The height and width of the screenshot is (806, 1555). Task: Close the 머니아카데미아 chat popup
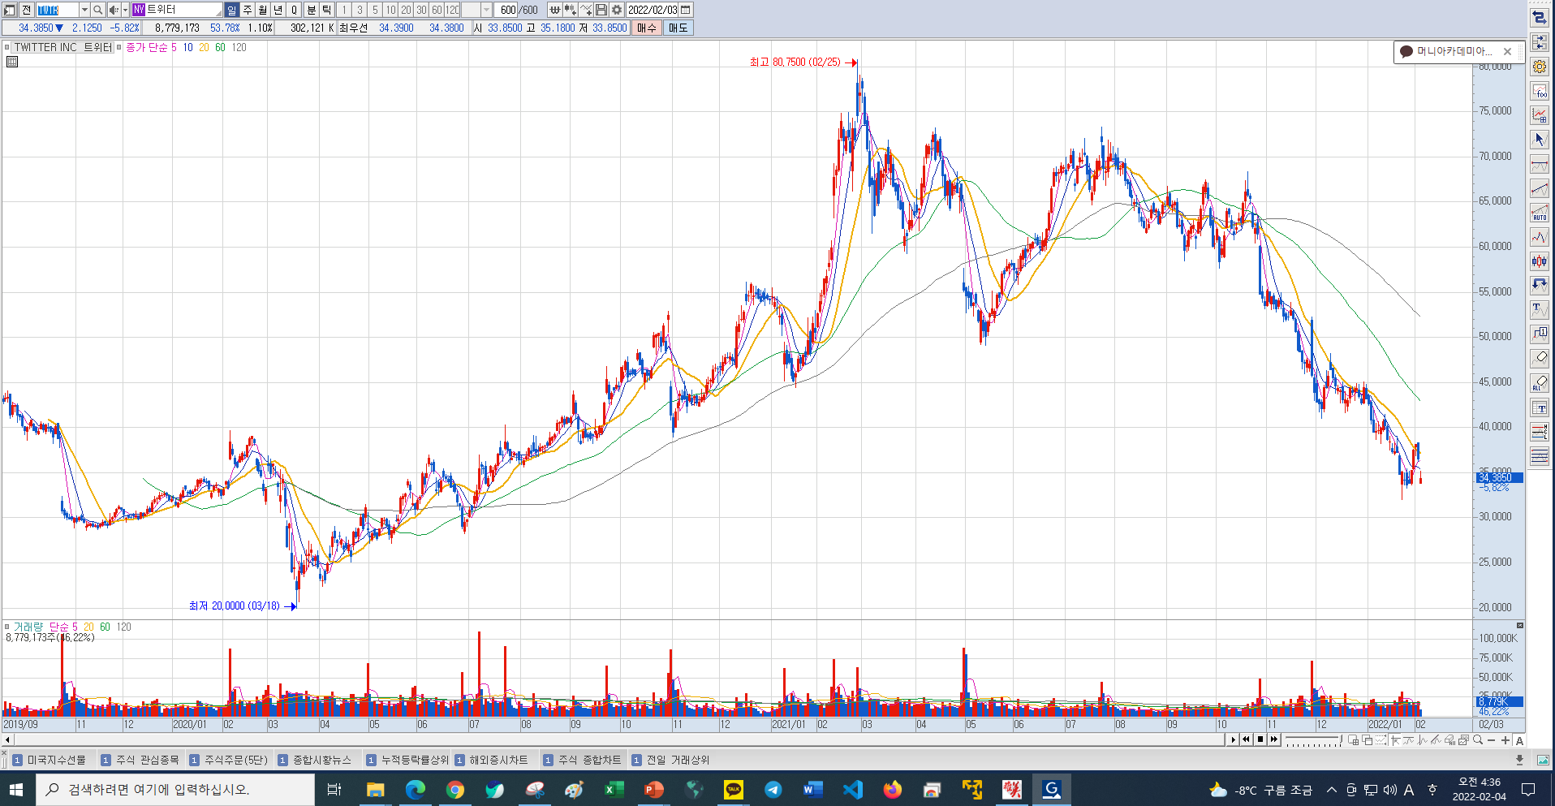(x=1508, y=51)
